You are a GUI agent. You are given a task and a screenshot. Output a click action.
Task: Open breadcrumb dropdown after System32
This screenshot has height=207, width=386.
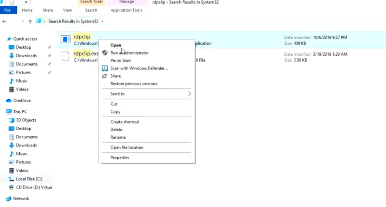(101, 21)
